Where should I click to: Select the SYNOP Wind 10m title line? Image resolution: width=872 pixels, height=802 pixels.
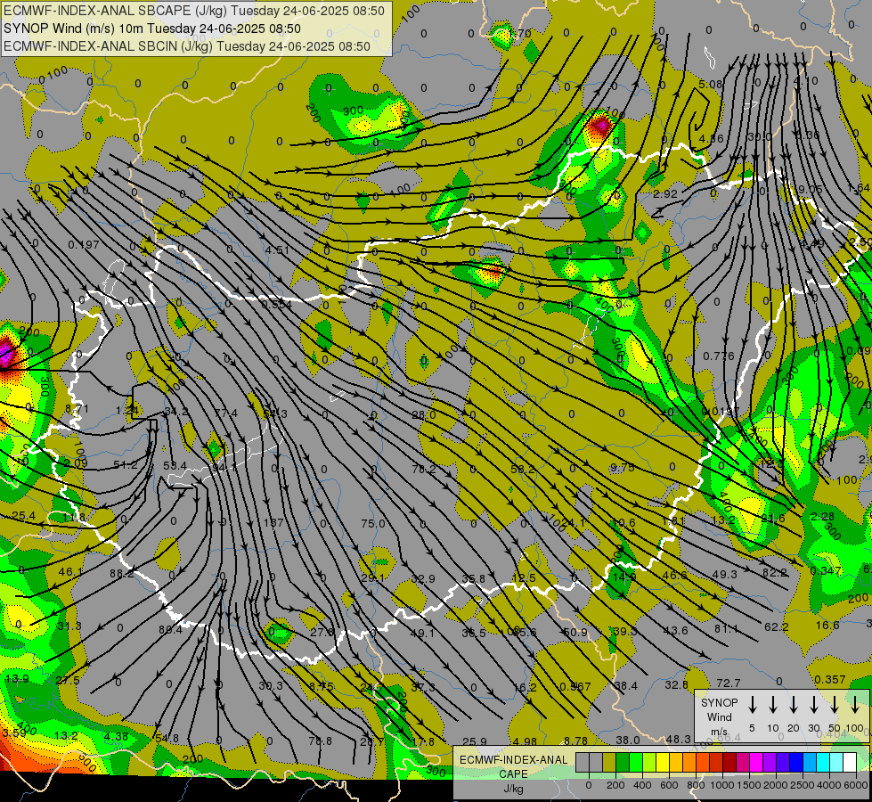151,29
